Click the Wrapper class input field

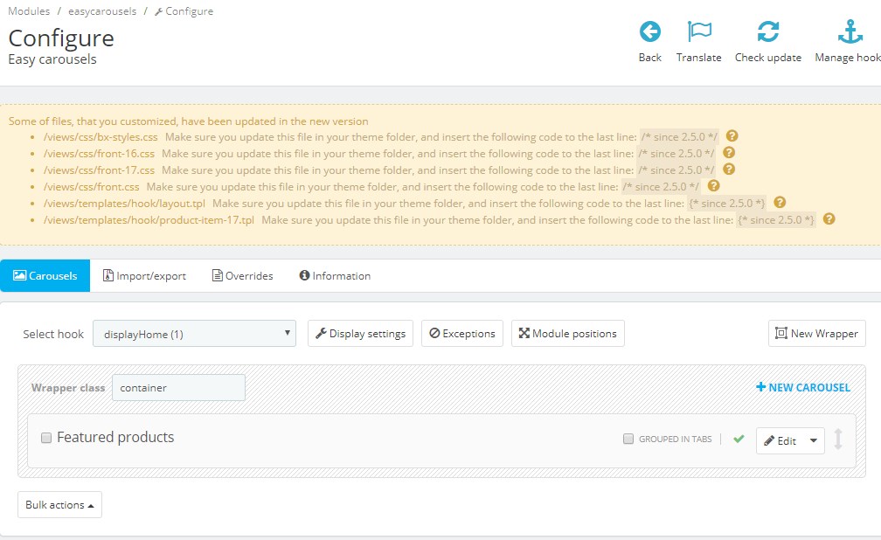(178, 388)
